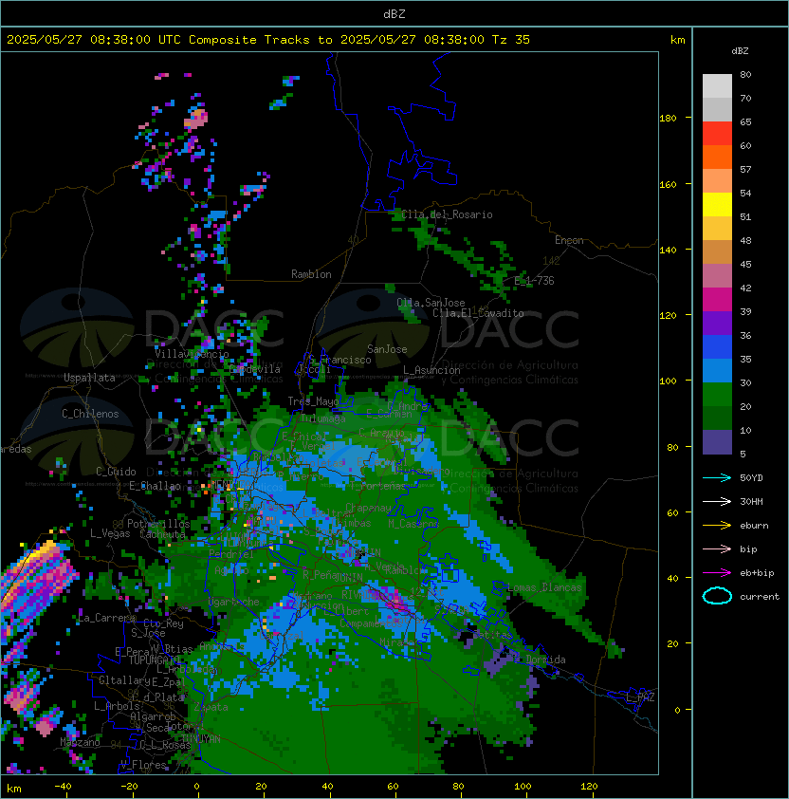Click the Villavicencio map label
The width and height of the screenshot is (789, 799).
click(192, 354)
